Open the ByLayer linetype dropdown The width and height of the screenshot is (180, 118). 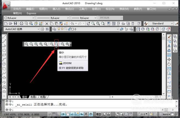point(68,18)
